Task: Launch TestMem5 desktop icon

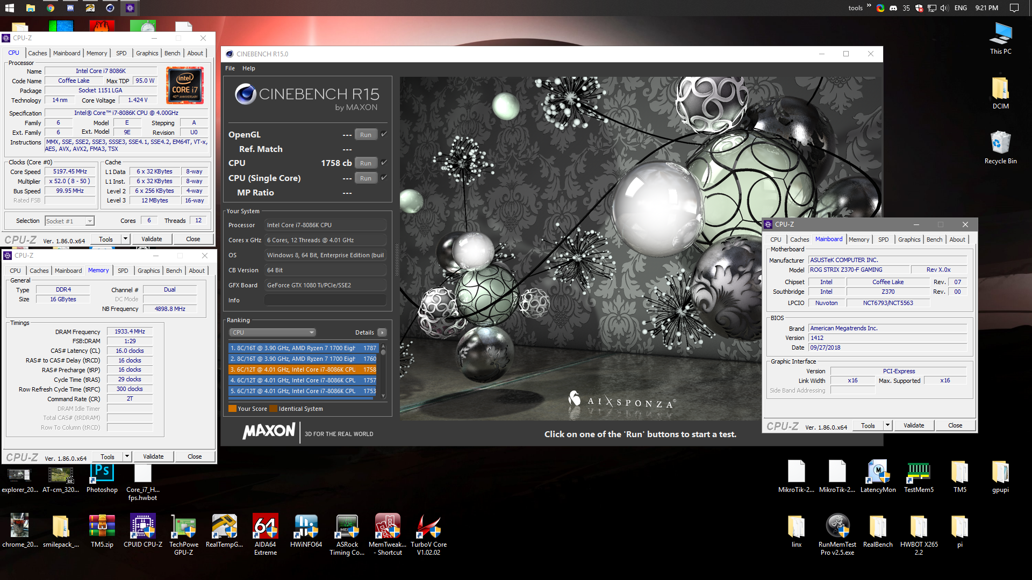Action: tap(919, 477)
